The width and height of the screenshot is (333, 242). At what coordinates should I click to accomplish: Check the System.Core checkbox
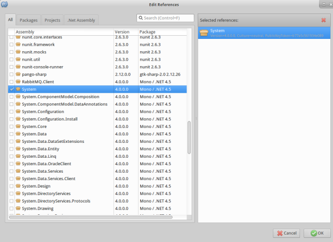(12, 126)
